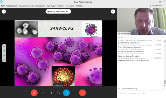The width and height of the screenshot is (166, 98).
Task: Unmute the red microphone button
Action: 34,93
